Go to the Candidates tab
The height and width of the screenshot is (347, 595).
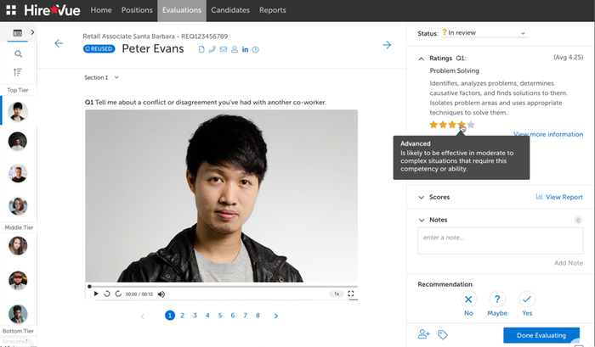tap(229, 10)
